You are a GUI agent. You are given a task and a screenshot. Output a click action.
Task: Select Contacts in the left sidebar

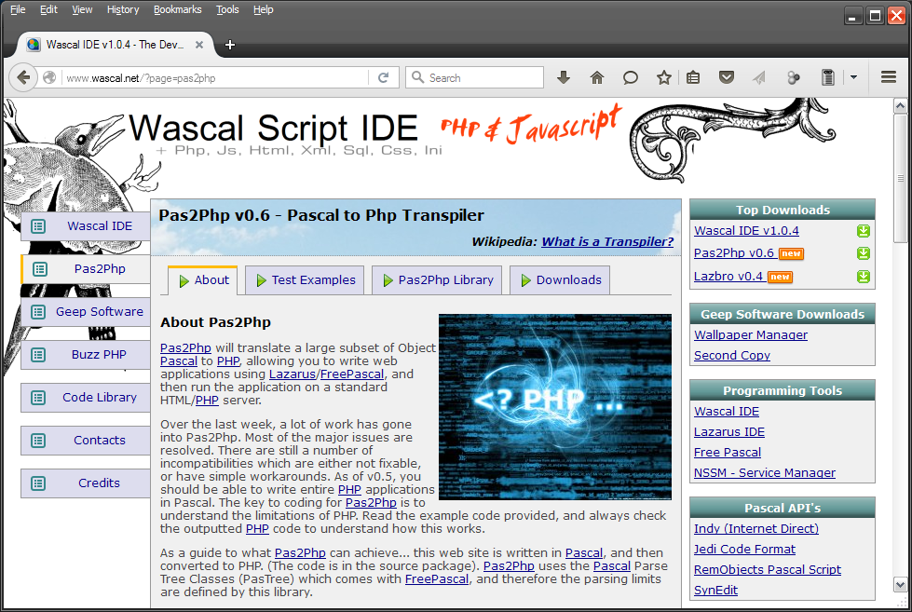coord(99,440)
